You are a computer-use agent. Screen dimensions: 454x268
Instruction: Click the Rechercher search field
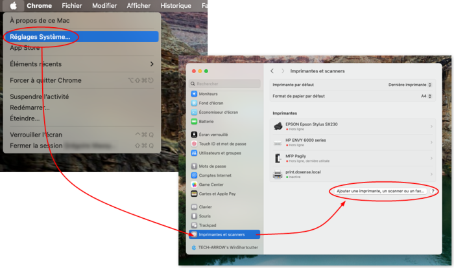[x=224, y=84]
